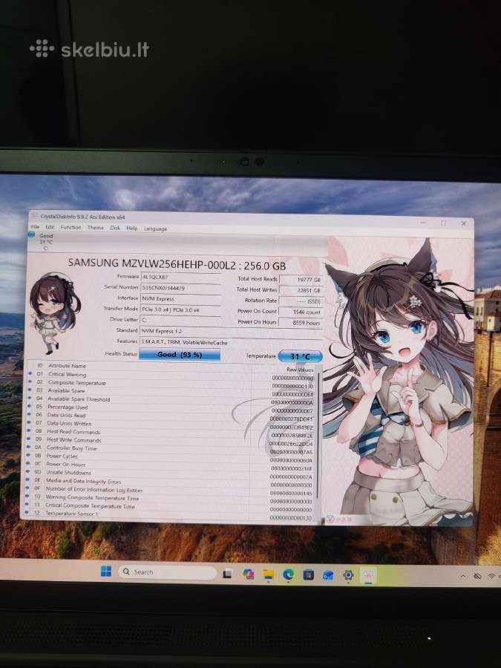
Task: Click the Power On Count value 1546 count
Action: (x=301, y=312)
